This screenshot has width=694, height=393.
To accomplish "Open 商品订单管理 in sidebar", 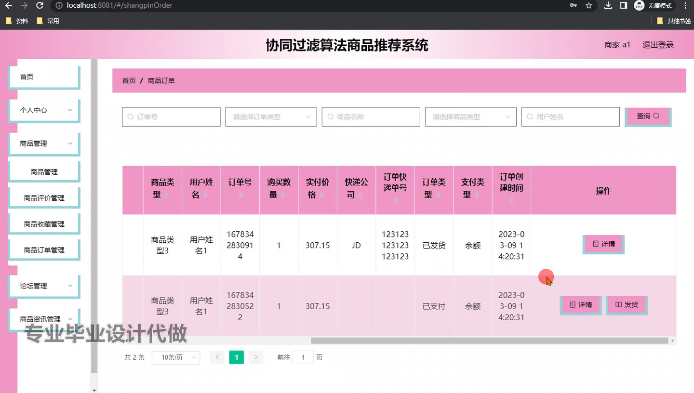I will (44, 250).
